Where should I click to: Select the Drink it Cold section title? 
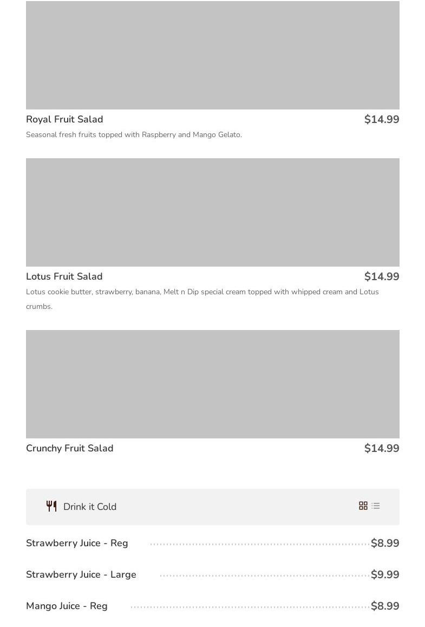click(x=90, y=507)
